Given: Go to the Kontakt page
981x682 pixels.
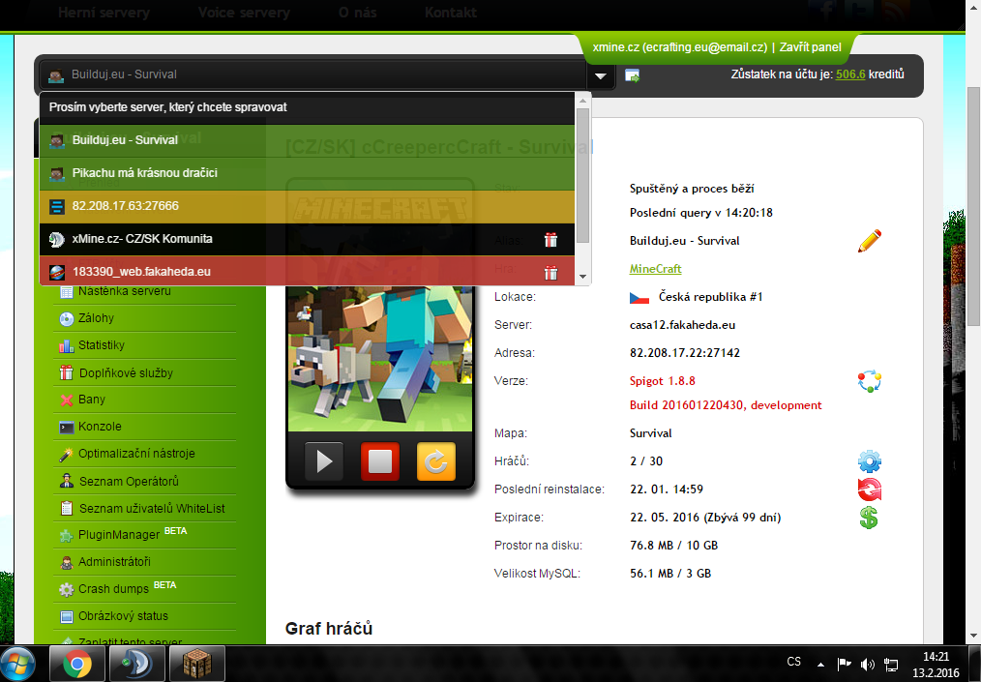Looking at the screenshot, I should click(451, 13).
